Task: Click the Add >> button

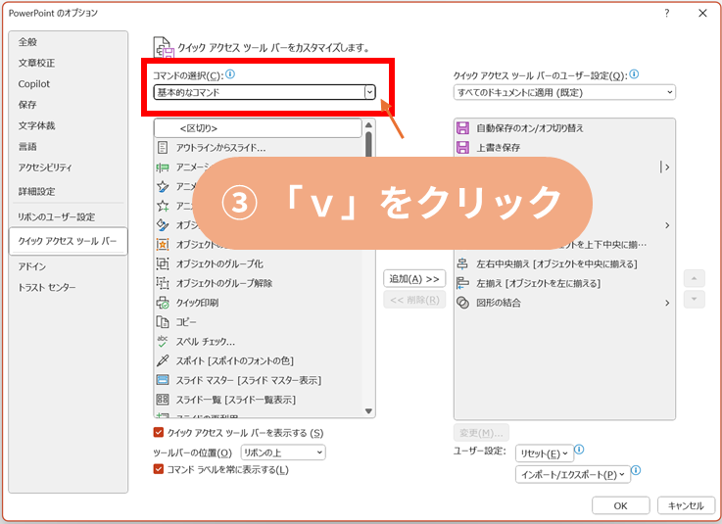Action: coord(414,278)
